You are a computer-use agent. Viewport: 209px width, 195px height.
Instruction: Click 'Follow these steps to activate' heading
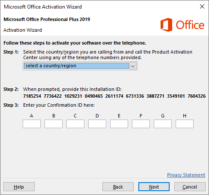click(75, 43)
